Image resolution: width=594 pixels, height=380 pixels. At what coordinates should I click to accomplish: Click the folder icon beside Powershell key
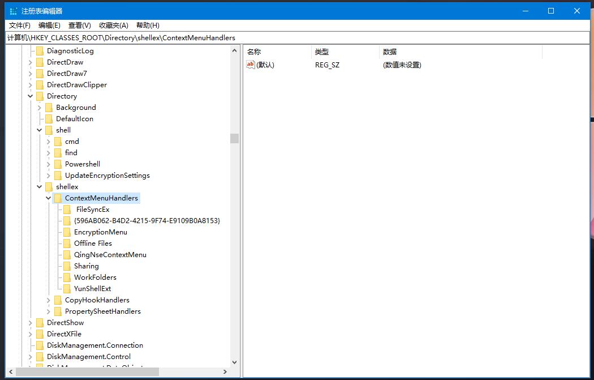(x=58, y=164)
